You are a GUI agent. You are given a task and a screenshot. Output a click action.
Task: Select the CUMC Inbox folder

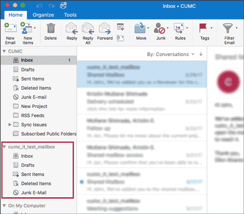pos(39,60)
